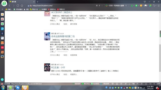Open the blue P icon in the sidebar
The image size is (161, 90).
(2, 28)
